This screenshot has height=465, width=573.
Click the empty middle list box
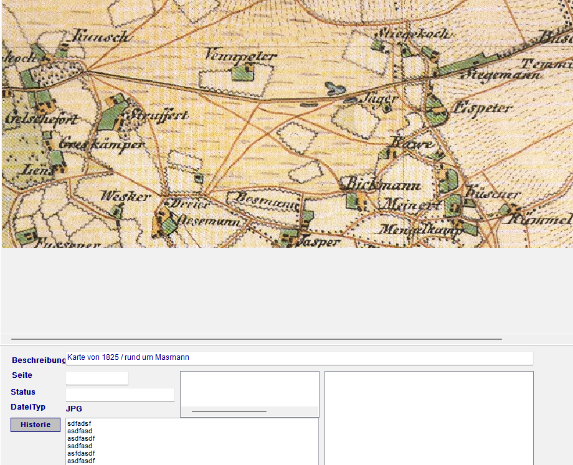249,388
